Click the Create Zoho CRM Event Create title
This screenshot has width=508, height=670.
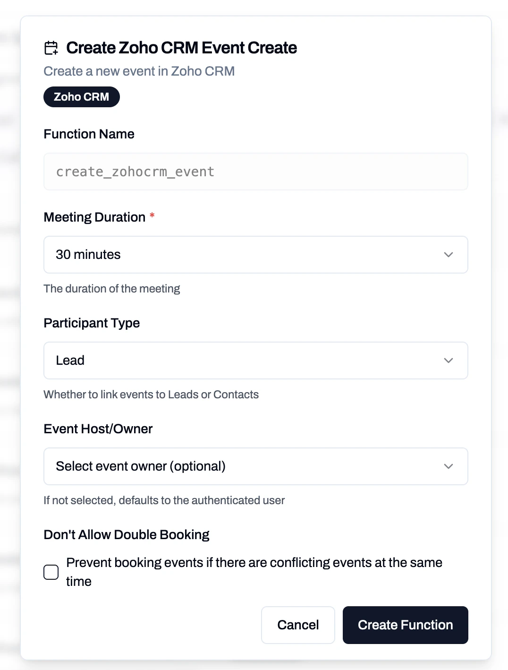182,47
